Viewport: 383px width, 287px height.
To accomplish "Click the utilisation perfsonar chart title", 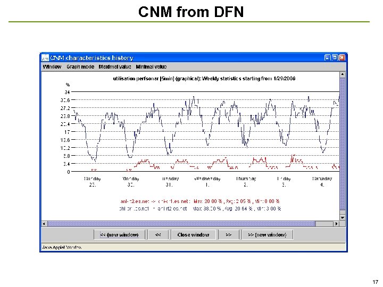I will pyautogui.click(x=204, y=79).
